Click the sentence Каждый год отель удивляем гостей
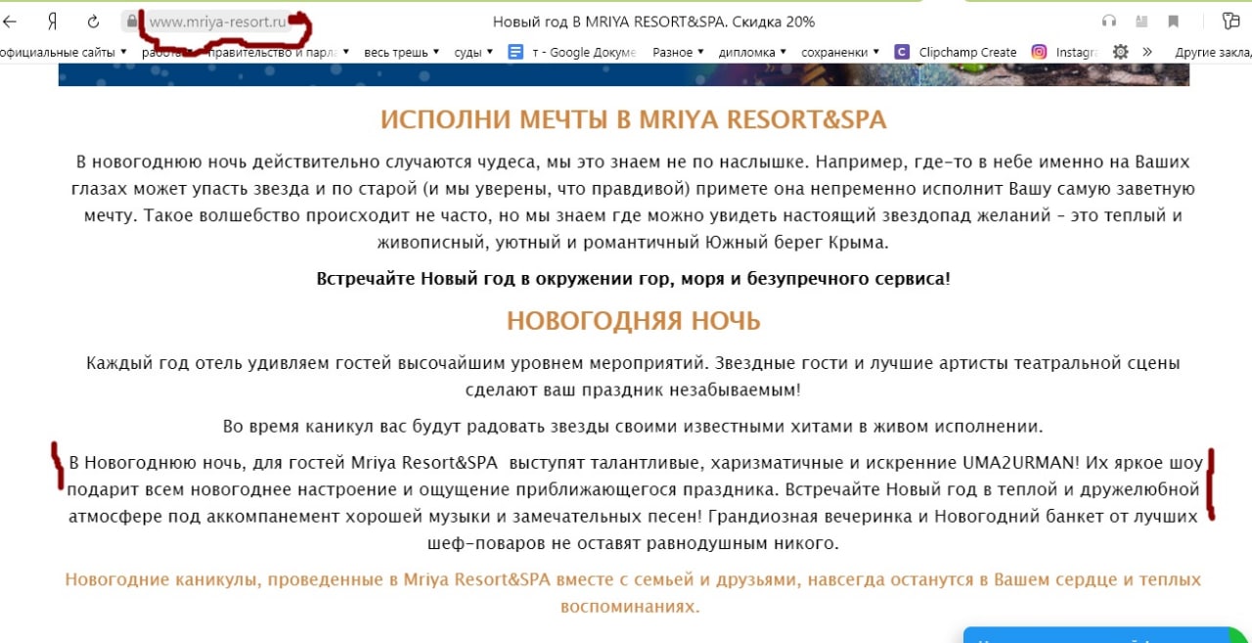1252x643 pixels. 633,376
